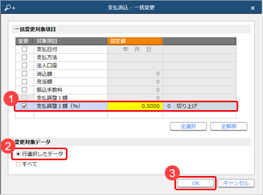Click the 法人口座 setting value cell
This screenshot has width=263, height=195.
pos(135,65)
